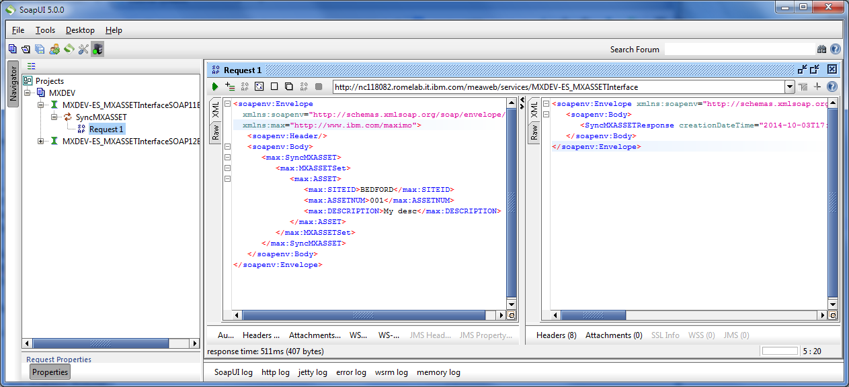Image resolution: width=849 pixels, height=387 pixels.
Task: Show the error log
Action: [351, 372]
